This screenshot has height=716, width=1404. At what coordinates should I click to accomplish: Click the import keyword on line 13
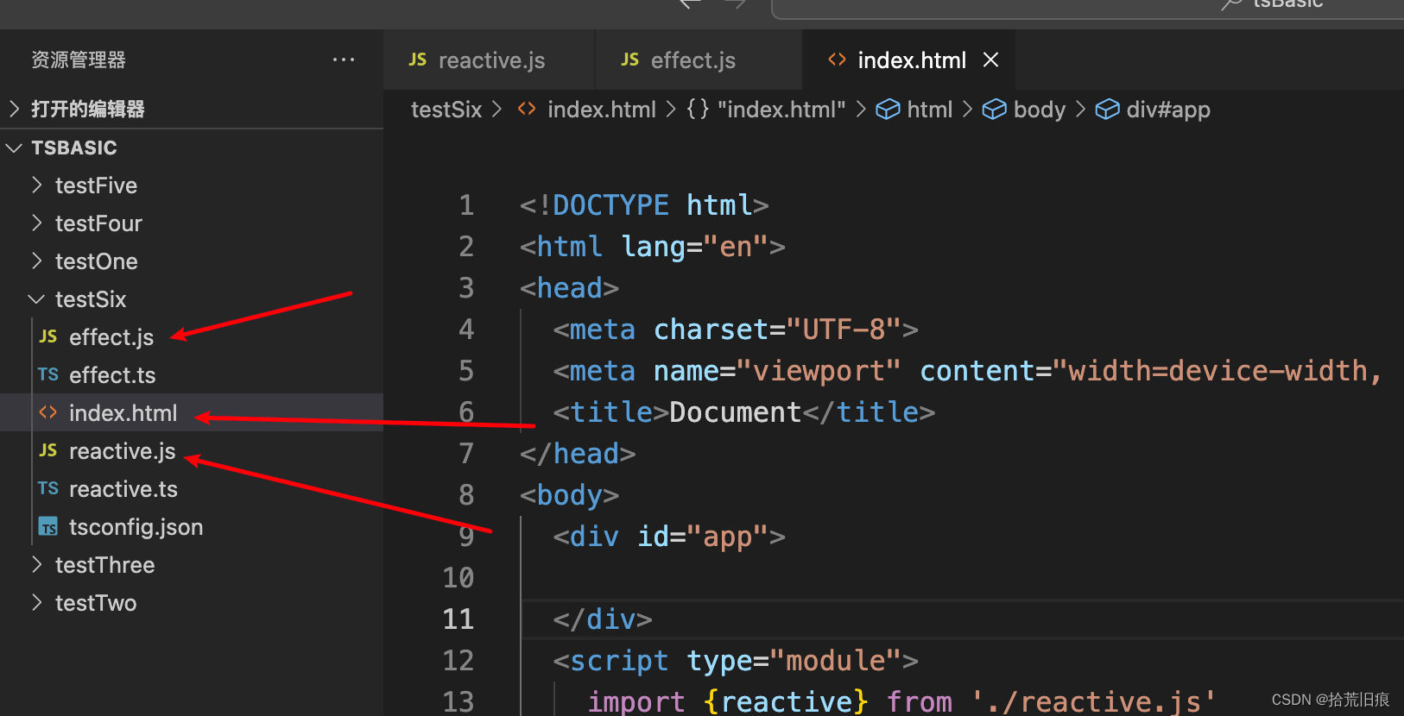tap(636, 702)
